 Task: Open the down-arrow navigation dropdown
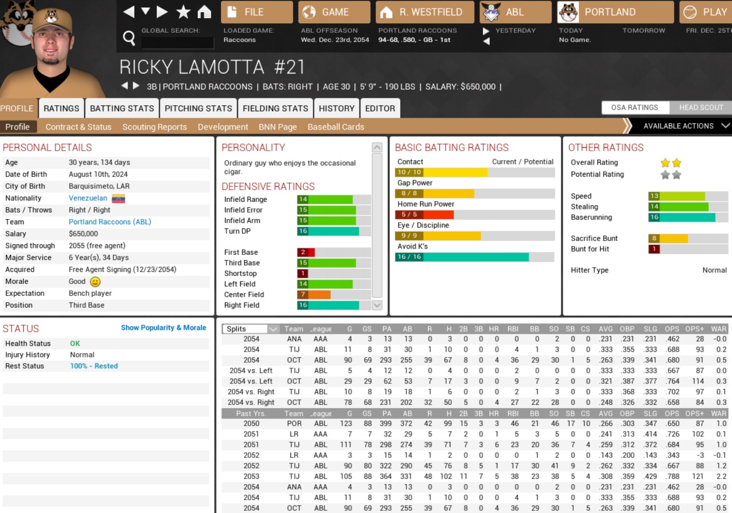[146, 12]
